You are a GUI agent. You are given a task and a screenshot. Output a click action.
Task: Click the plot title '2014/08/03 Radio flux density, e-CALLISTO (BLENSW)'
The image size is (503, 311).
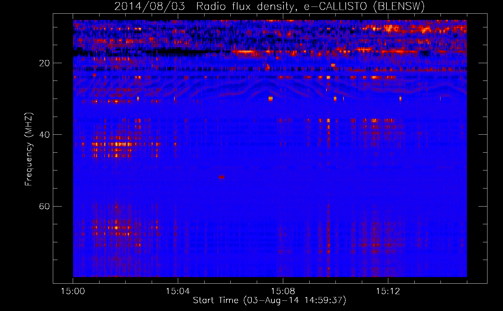pyautogui.click(x=270, y=6)
